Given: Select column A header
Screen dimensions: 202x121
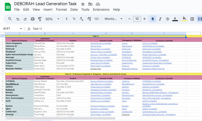Looking at the screenshot, I should tap(20, 33).
